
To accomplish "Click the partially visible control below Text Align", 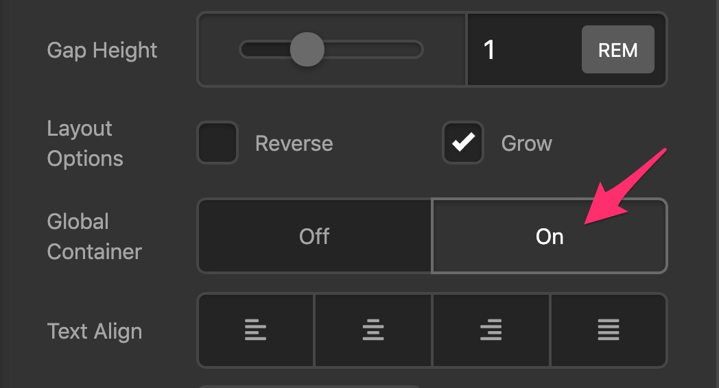I will tap(309, 386).
